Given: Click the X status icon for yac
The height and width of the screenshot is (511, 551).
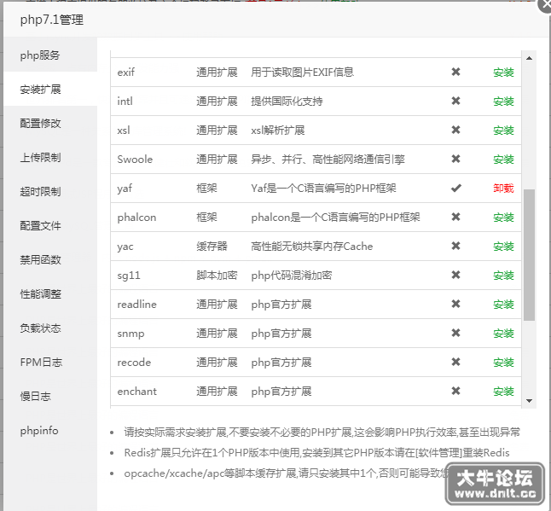Looking at the screenshot, I should coord(455,246).
